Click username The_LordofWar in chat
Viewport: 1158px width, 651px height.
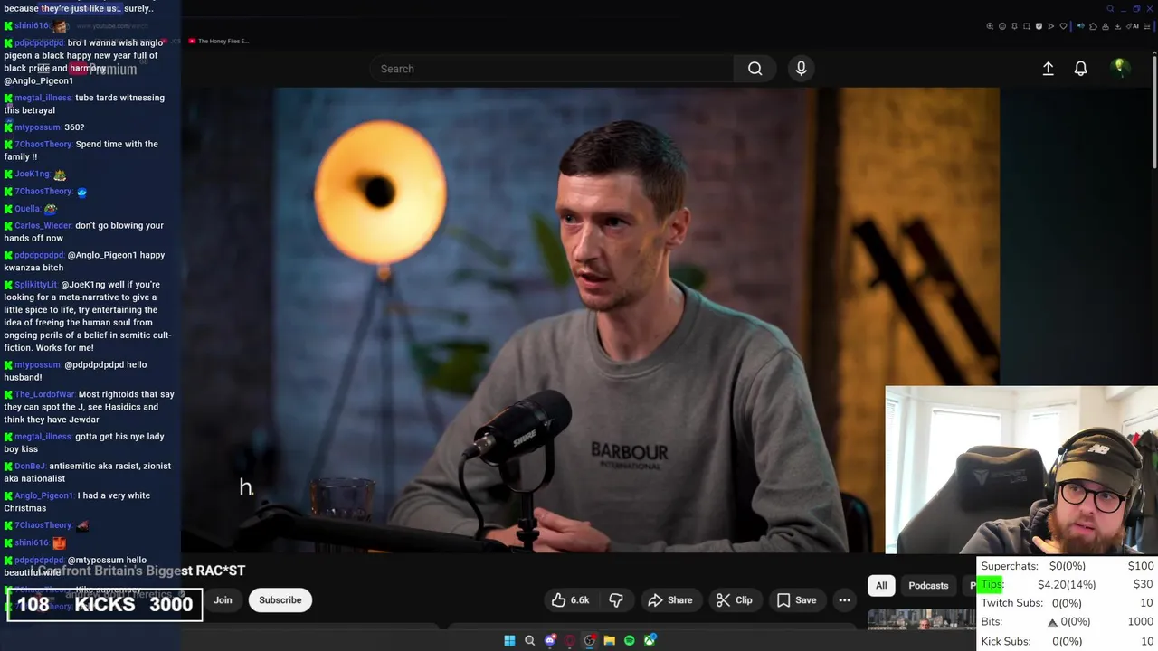[x=44, y=394]
